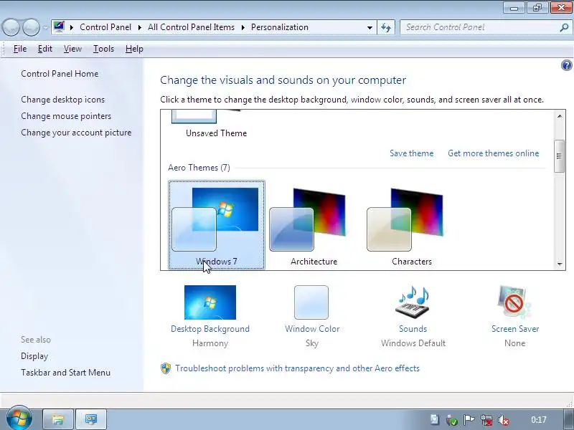Select the Windows 7 theme
The height and width of the screenshot is (430, 574).
coord(217,225)
